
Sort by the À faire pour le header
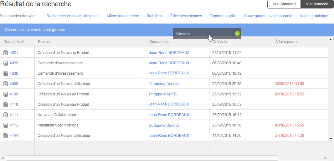(x=286, y=42)
